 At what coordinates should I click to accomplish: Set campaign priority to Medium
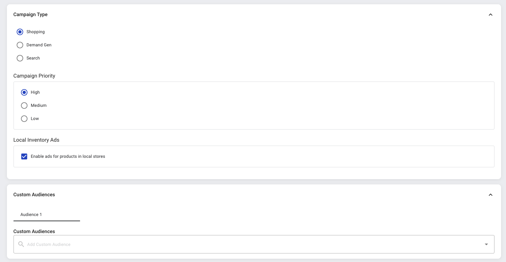24,106
